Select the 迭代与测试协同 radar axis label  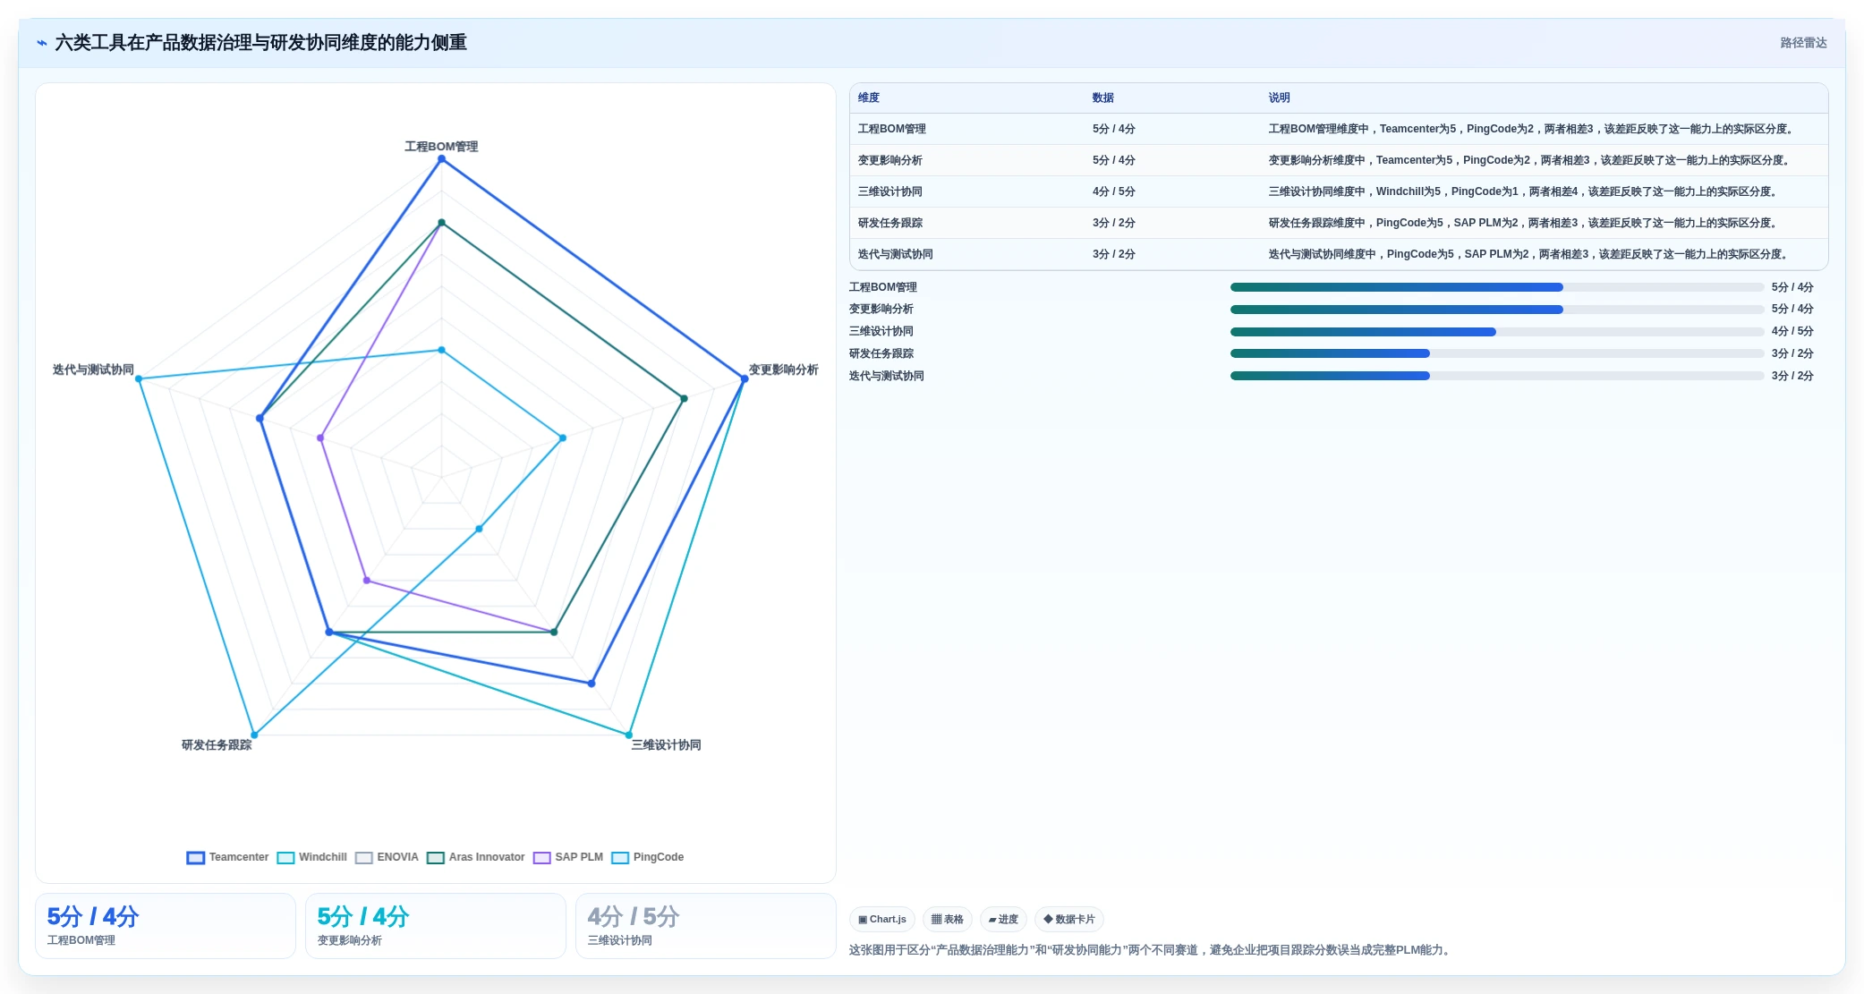tap(93, 370)
